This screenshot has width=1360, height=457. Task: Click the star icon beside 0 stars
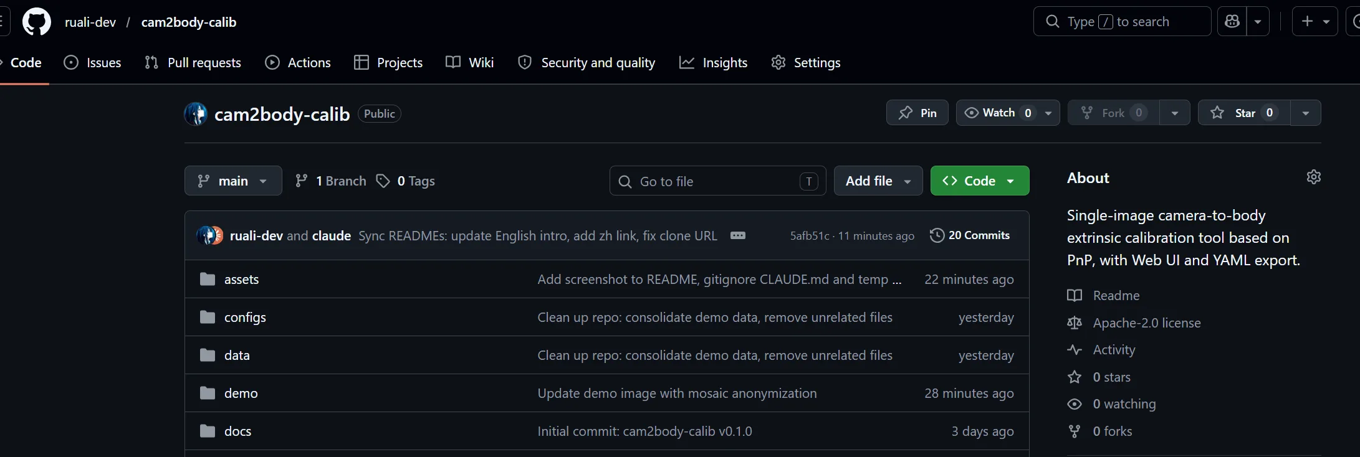[x=1075, y=377]
